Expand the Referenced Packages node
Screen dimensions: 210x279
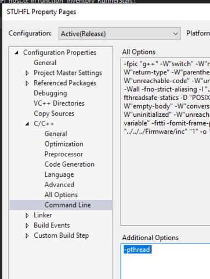coord(27,83)
